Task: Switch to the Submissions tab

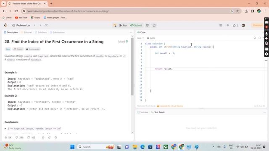Action: pos(57,32)
